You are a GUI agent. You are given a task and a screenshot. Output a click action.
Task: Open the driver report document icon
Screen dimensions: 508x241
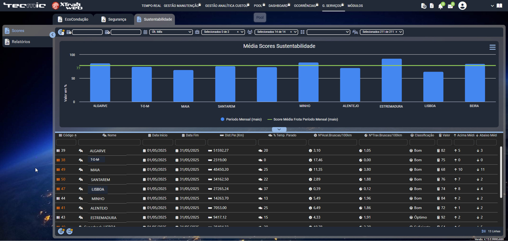pos(424,6)
